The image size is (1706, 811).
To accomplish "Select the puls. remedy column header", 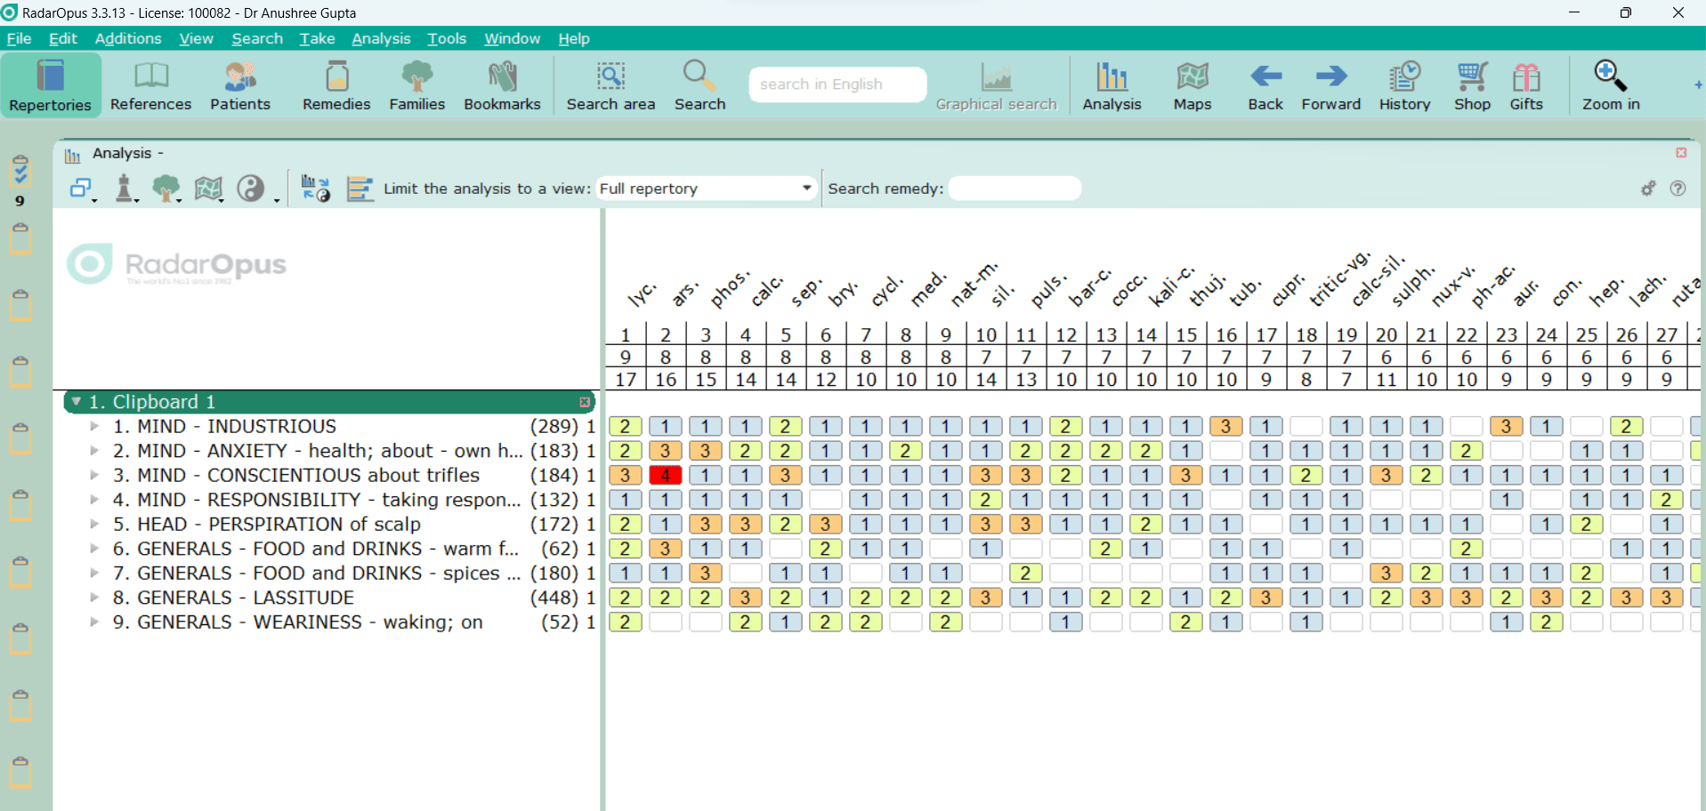I will [x=1047, y=290].
